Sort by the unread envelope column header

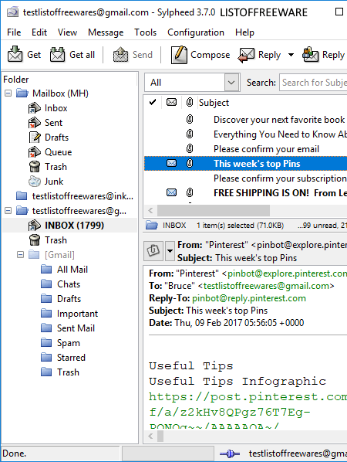point(171,102)
